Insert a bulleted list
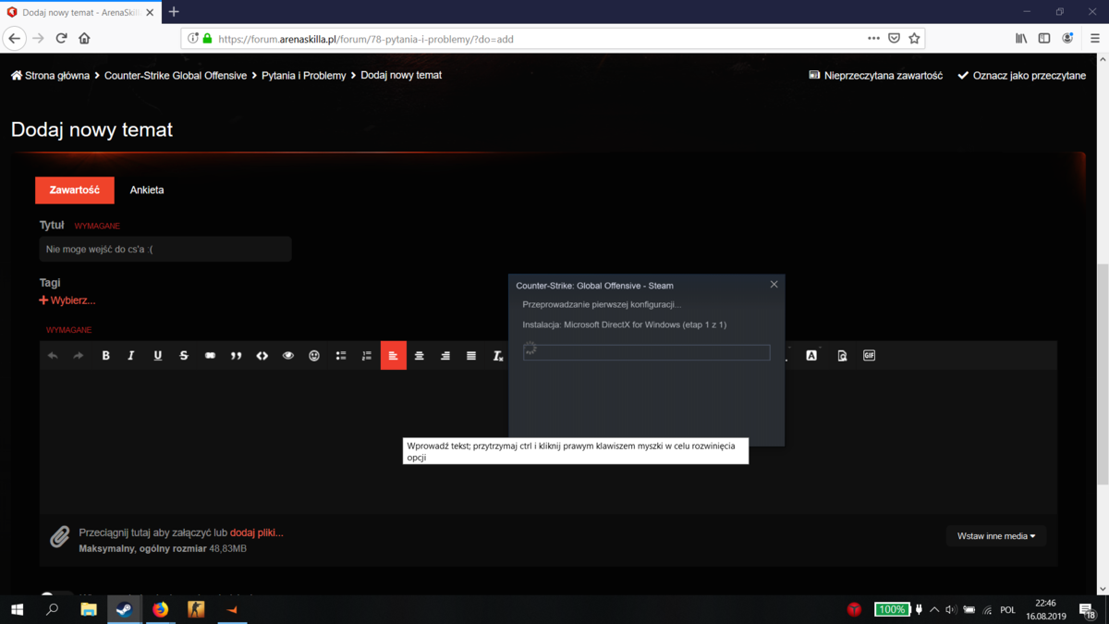This screenshot has height=624, width=1109. (x=341, y=356)
